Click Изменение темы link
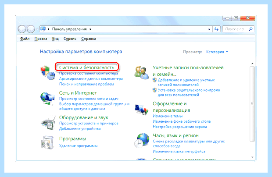The height and width of the screenshot is (177, 272). (168, 116)
